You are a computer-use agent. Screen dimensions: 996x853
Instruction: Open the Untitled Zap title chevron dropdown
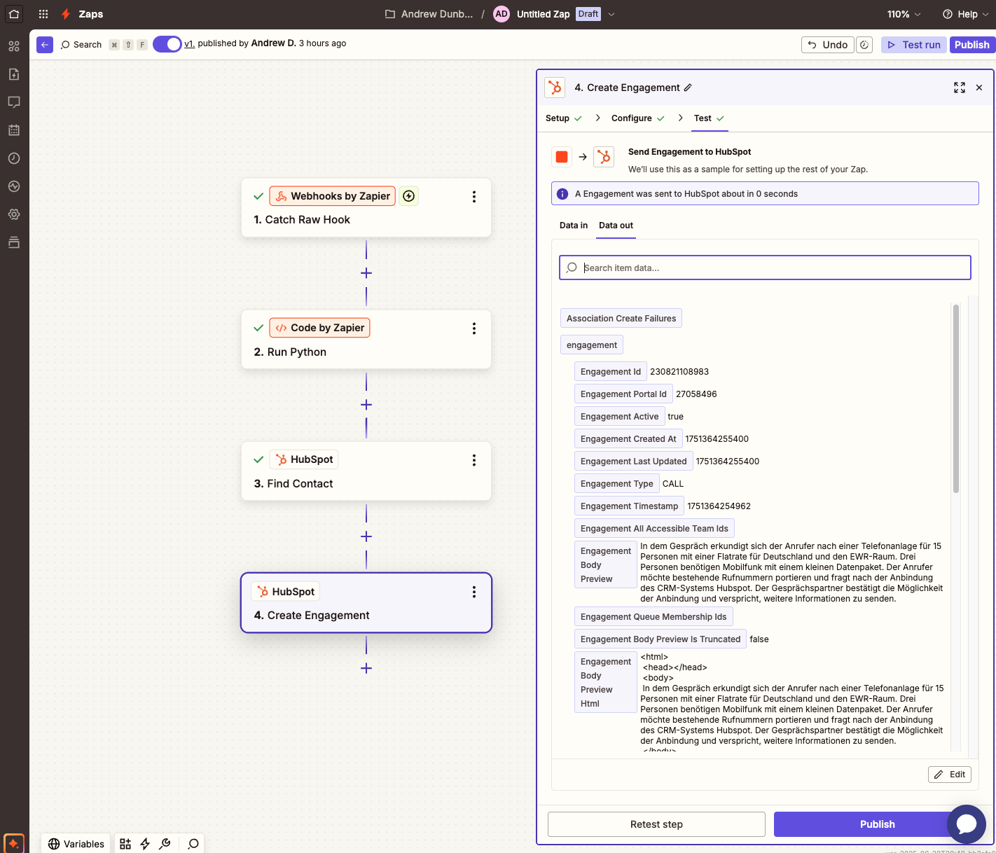(x=611, y=14)
